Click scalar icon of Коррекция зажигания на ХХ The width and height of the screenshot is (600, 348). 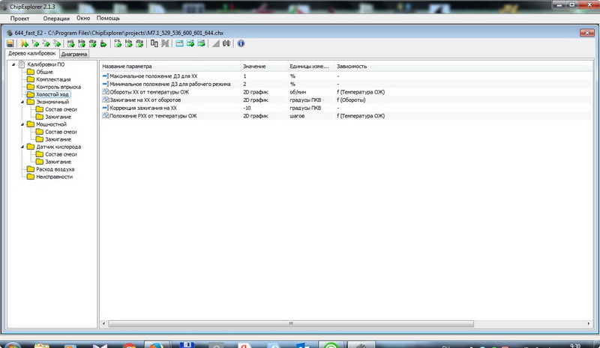(105, 108)
